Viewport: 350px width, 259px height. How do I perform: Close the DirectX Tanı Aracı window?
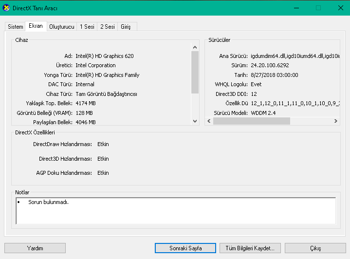(x=341, y=8)
